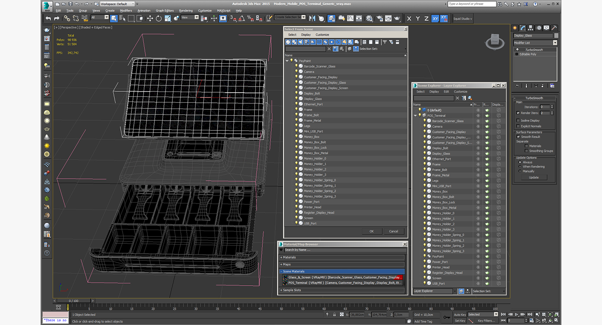This screenshot has height=325, width=602.
Task: Activate the Select Object tool
Action: 113,18
